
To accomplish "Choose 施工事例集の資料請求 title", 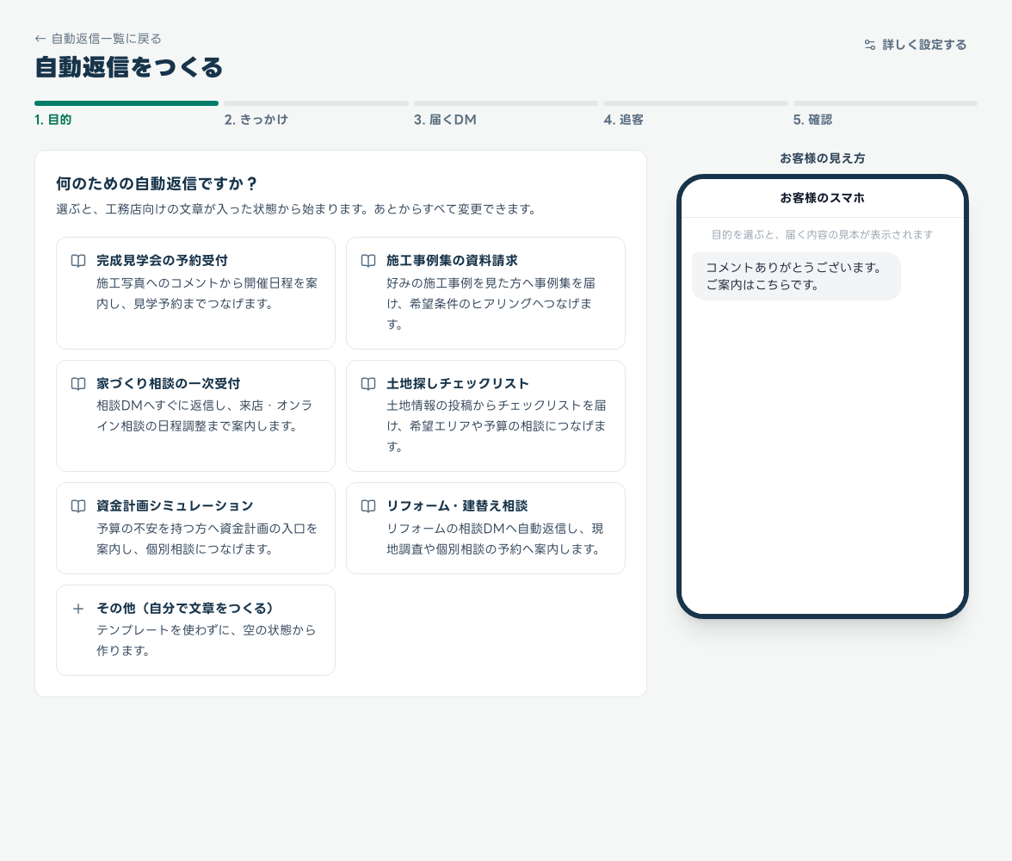I will pos(452,260).
